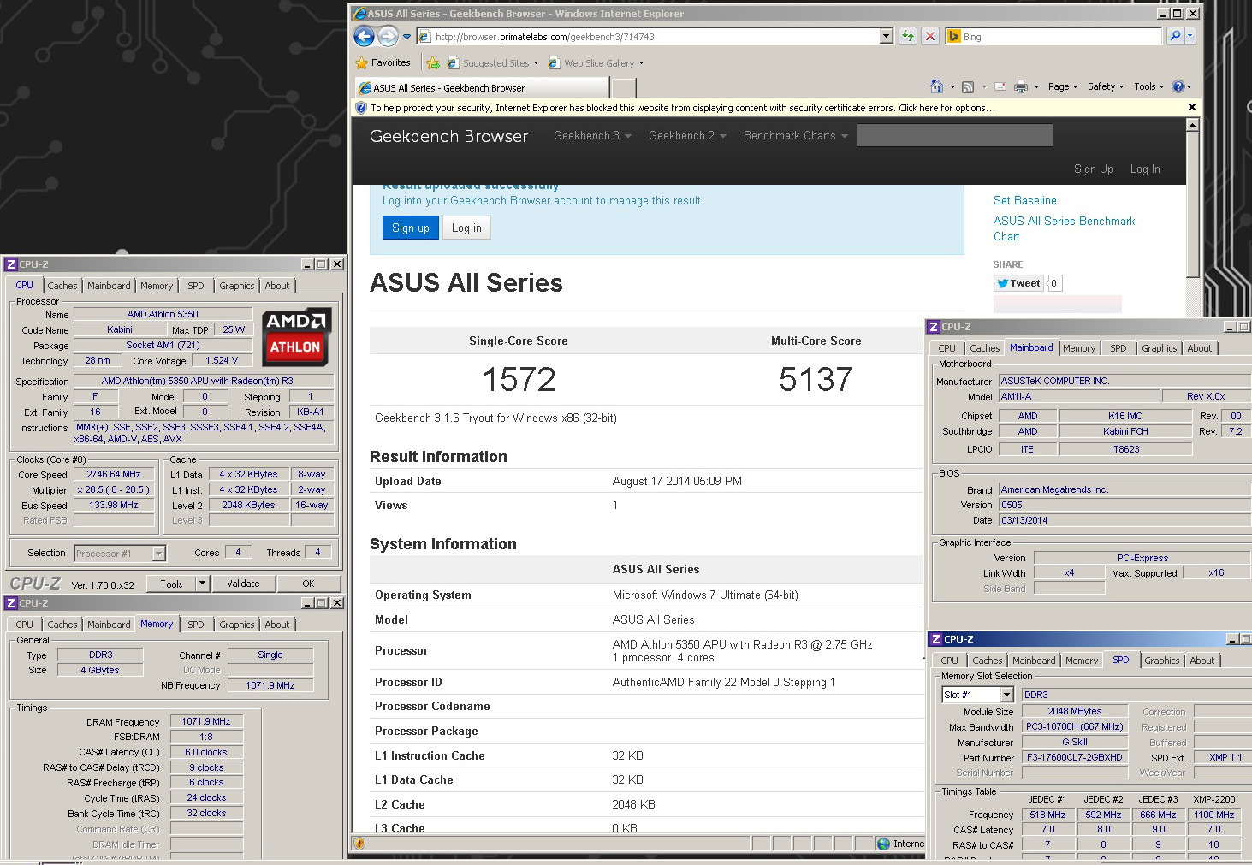This screenshot has height=865, width=1252.
Task: Switch to Memory tab in SPD CPU-Z window
Action: (x=1082, y=661)
